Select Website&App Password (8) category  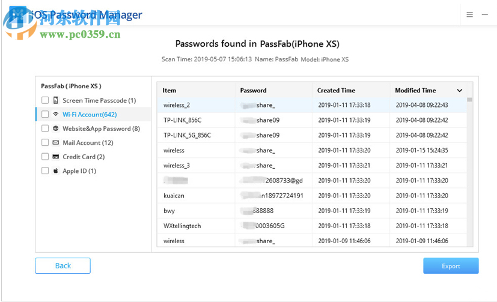pyautogui.click(x=101, y=128)
